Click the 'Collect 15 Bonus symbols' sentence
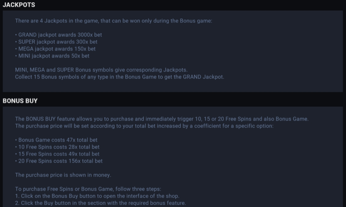Viewport: 346px width, 207px height. [x=119, y=77]
